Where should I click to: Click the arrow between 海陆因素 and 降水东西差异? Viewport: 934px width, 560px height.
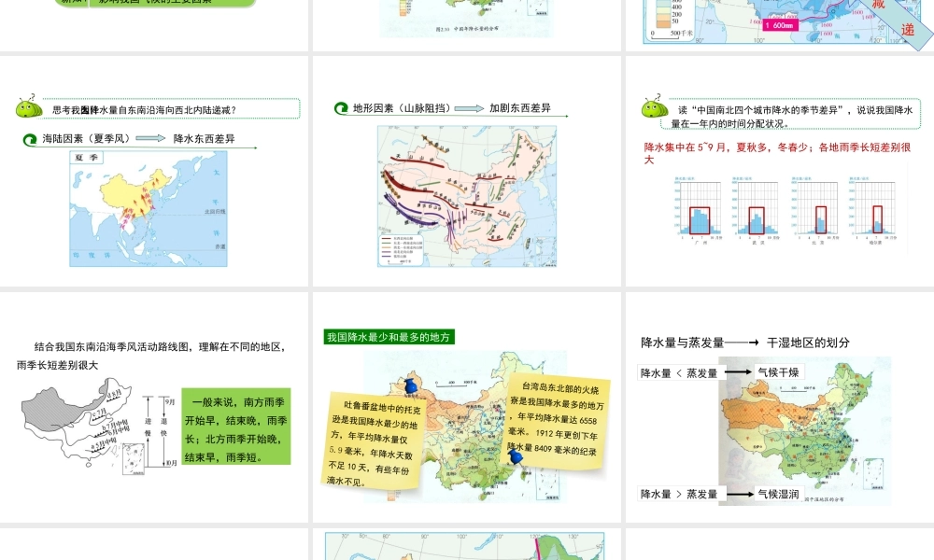[150, 138]
